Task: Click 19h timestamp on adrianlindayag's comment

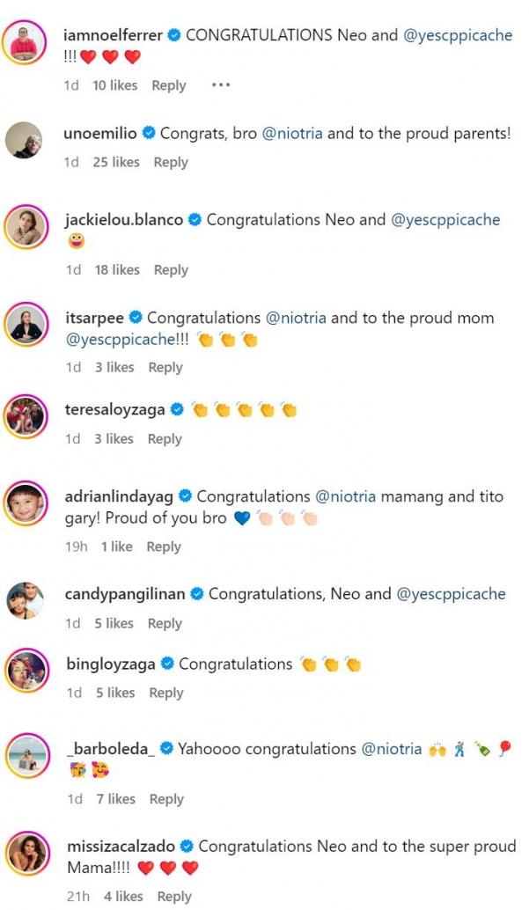Action: tap(76, 547)
